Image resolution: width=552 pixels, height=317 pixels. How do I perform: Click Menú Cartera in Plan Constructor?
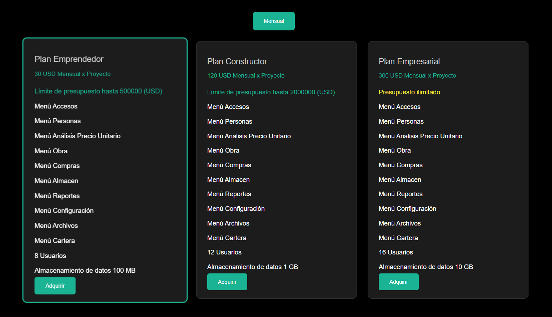(x=227, y=238)
